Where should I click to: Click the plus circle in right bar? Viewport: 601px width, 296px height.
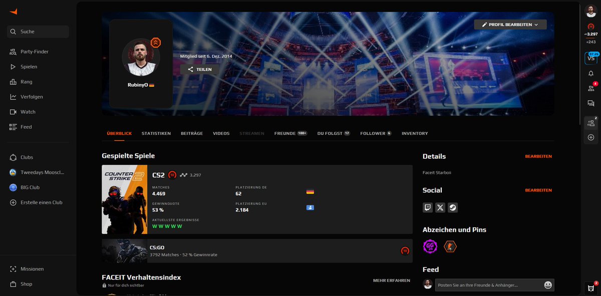[591, 137]
